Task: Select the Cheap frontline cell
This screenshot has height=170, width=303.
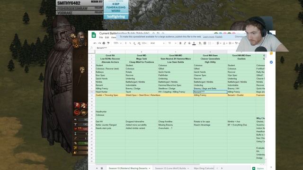Action: [176, 121]
